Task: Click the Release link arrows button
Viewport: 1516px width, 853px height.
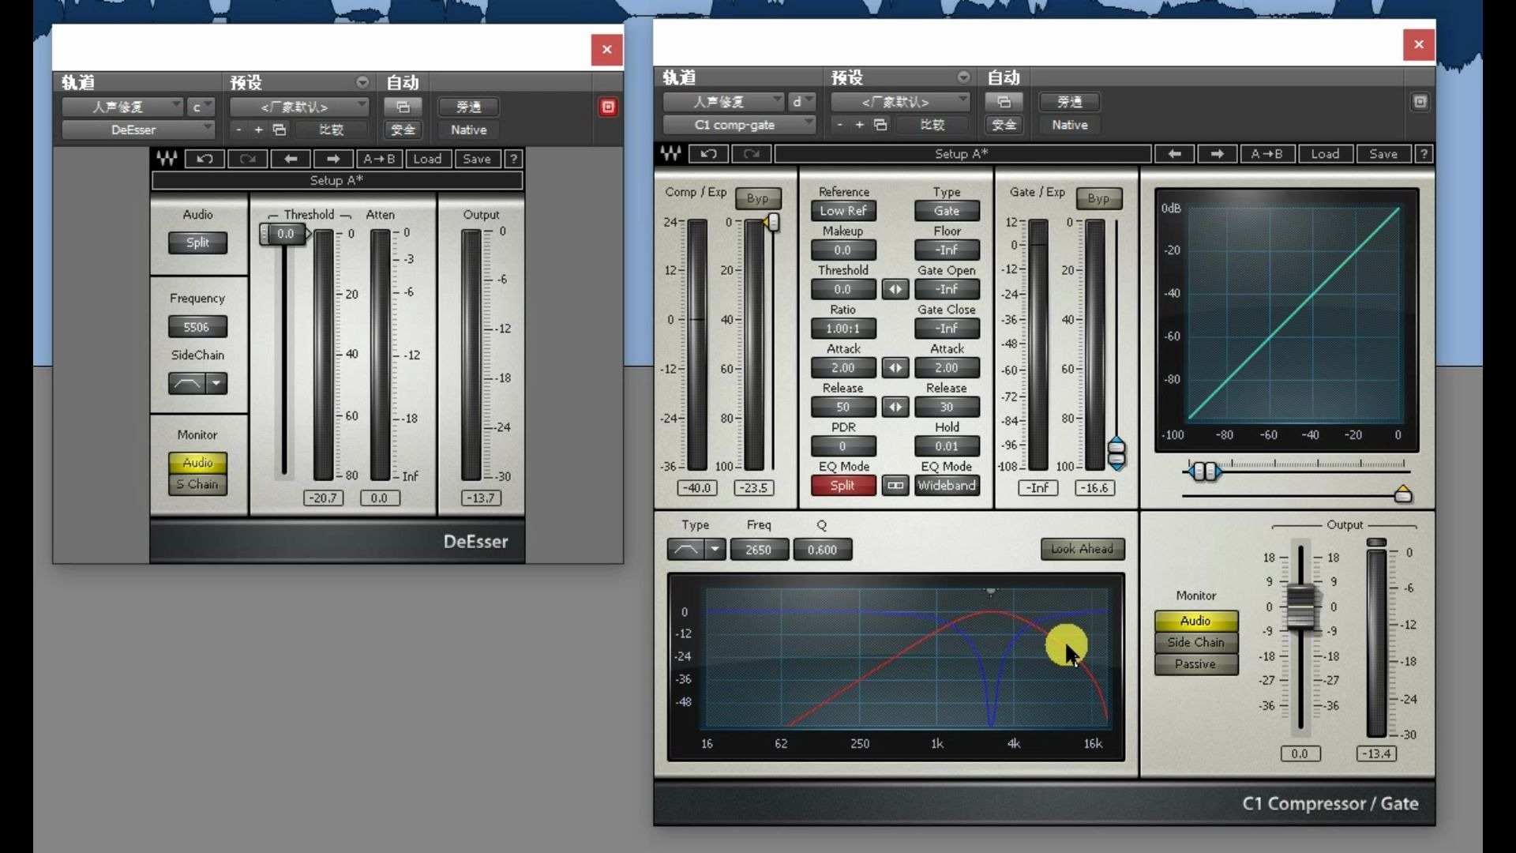Action: point(895,407)
